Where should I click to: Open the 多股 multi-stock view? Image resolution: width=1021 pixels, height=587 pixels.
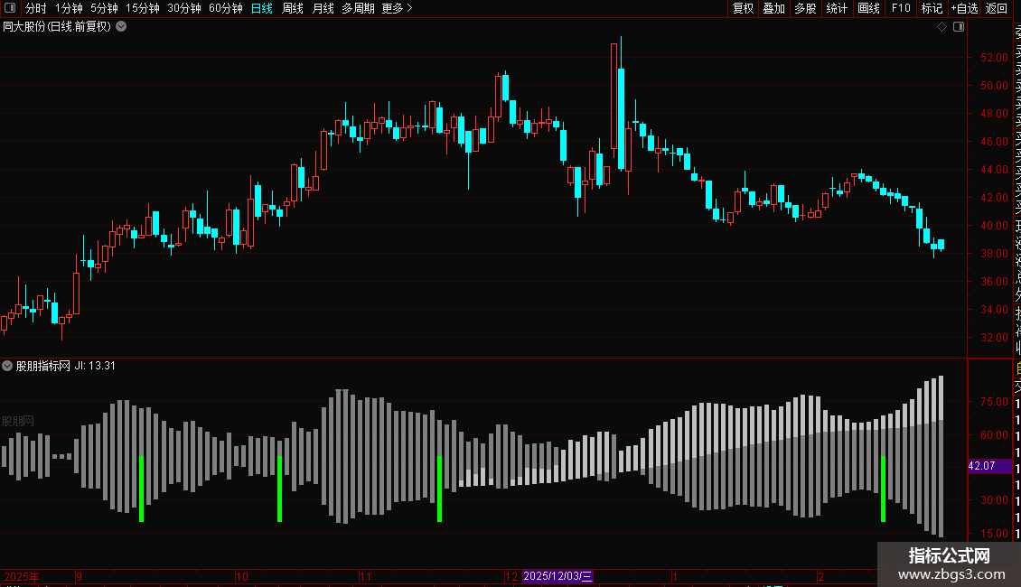click(x=805, y=8)
